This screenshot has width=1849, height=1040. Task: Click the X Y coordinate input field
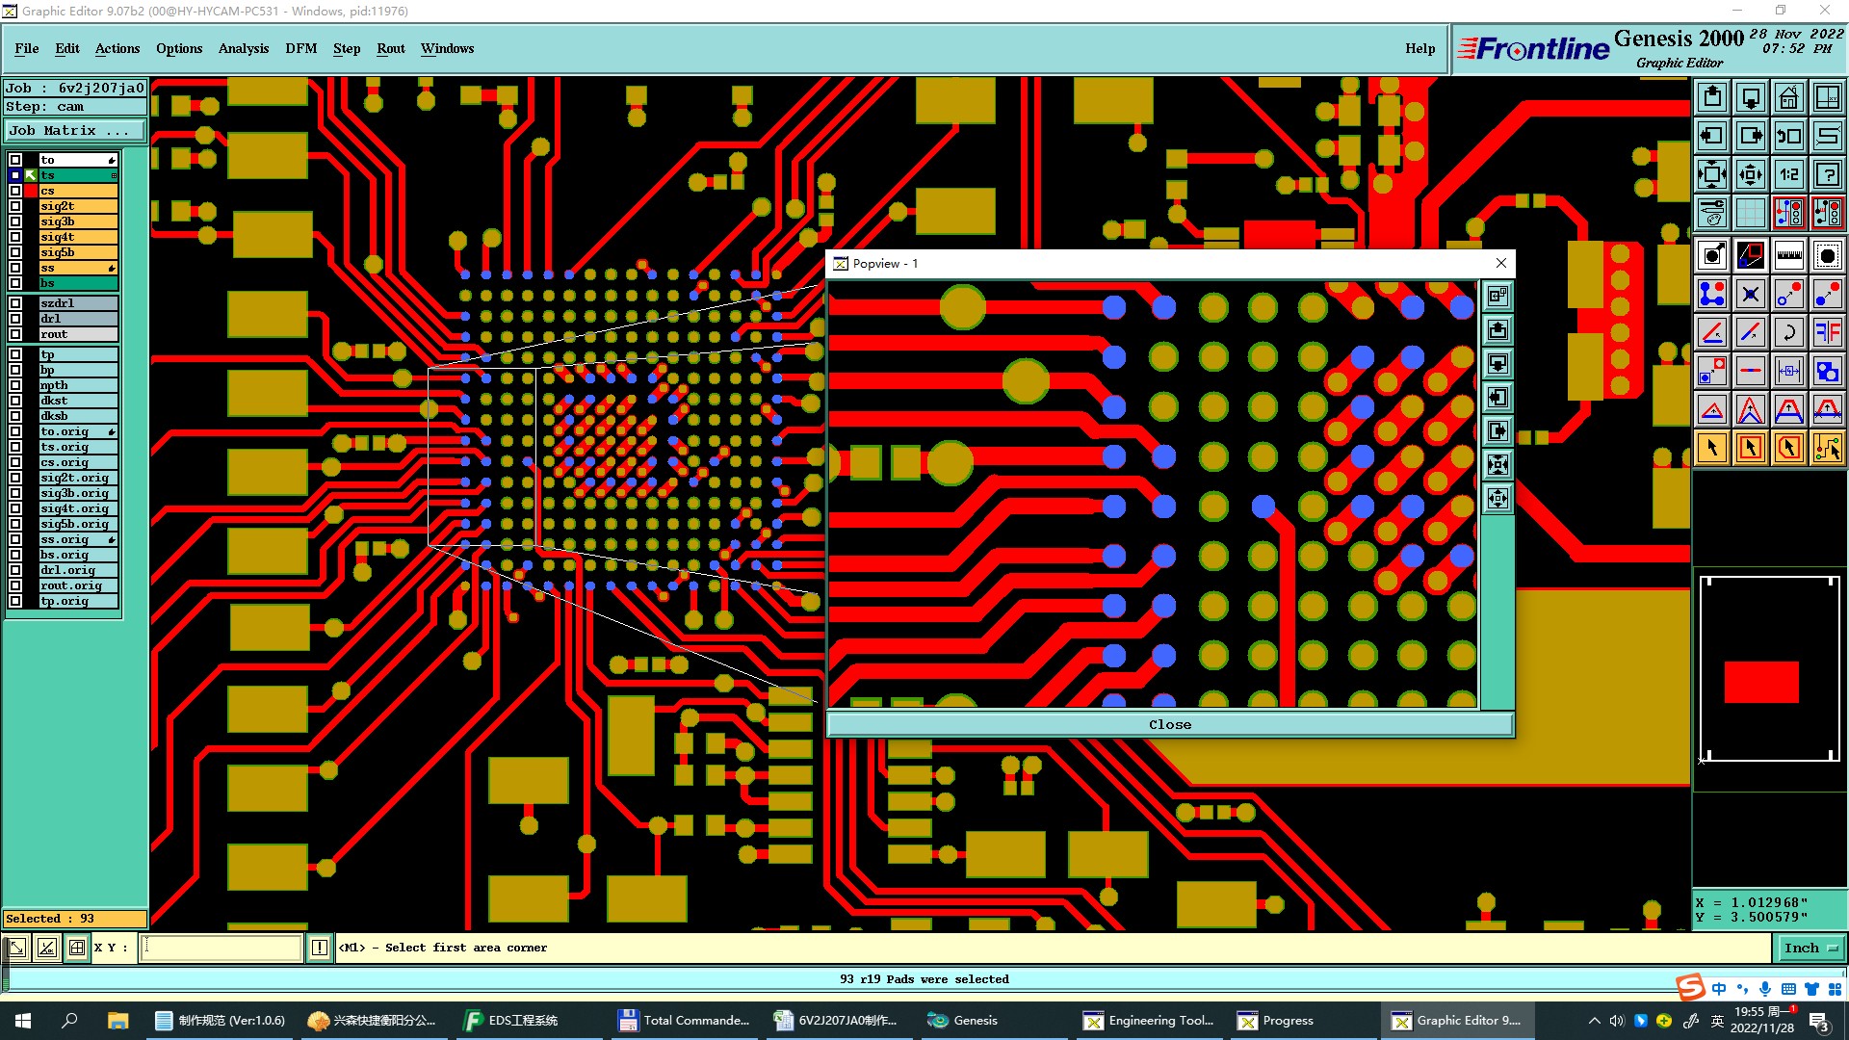[x=221, y=948]
